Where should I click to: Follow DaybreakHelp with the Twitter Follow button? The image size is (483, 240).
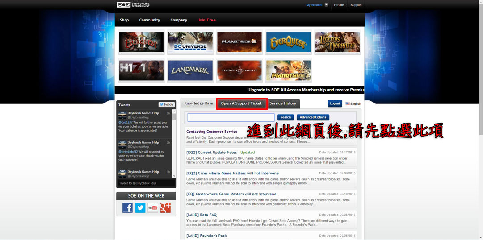[x=167, y=104]
